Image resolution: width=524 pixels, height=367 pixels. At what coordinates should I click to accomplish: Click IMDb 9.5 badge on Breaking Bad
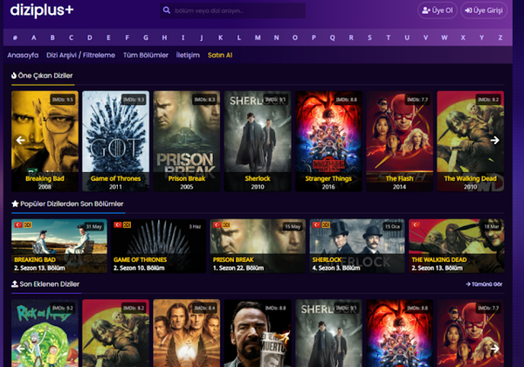pyautogui.click(x=63, y=100)
